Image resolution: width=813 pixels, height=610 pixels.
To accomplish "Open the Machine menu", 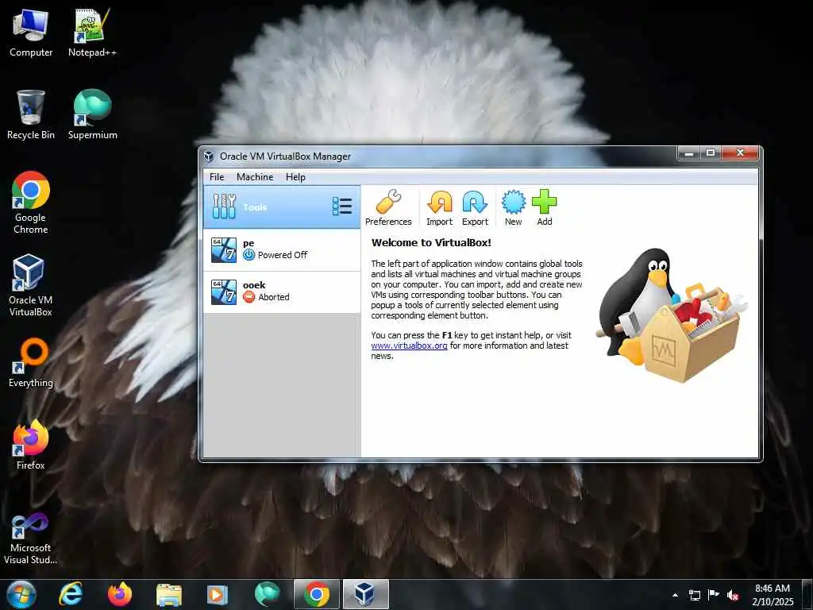I will coord(255,177).
